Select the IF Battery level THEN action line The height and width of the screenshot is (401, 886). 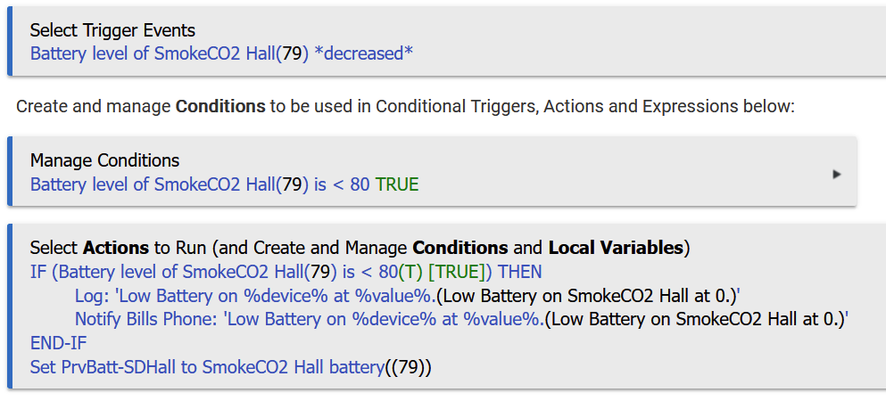[286, 273]
